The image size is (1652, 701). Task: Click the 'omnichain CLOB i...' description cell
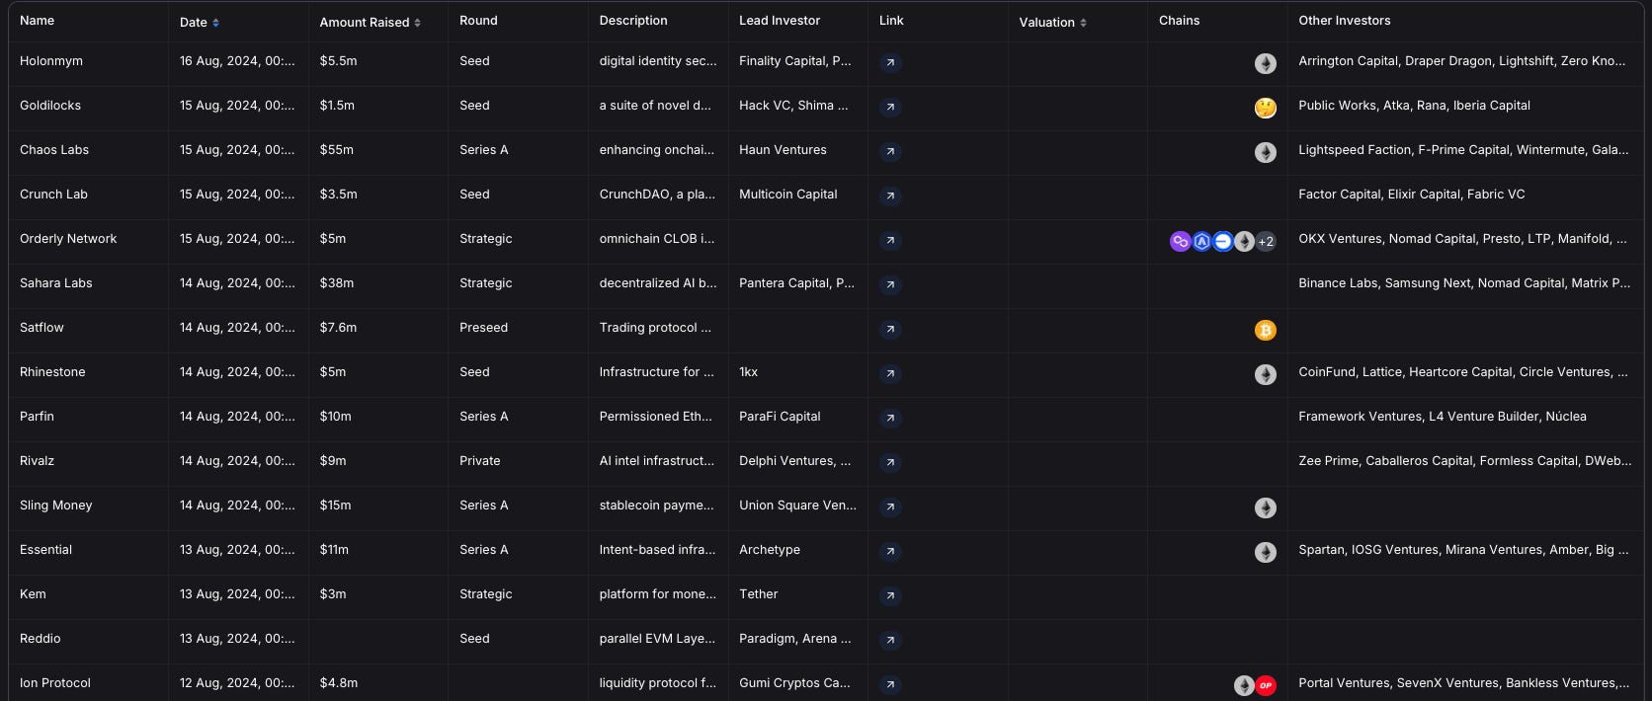(657, 239)
